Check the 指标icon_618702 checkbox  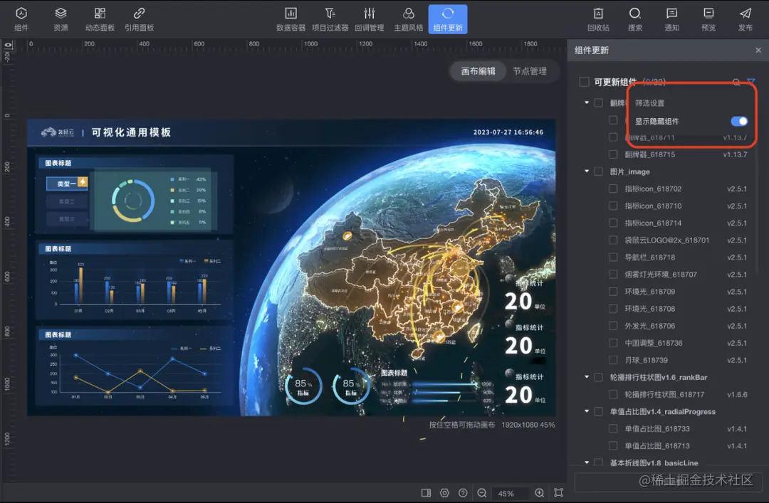(613, 189)
